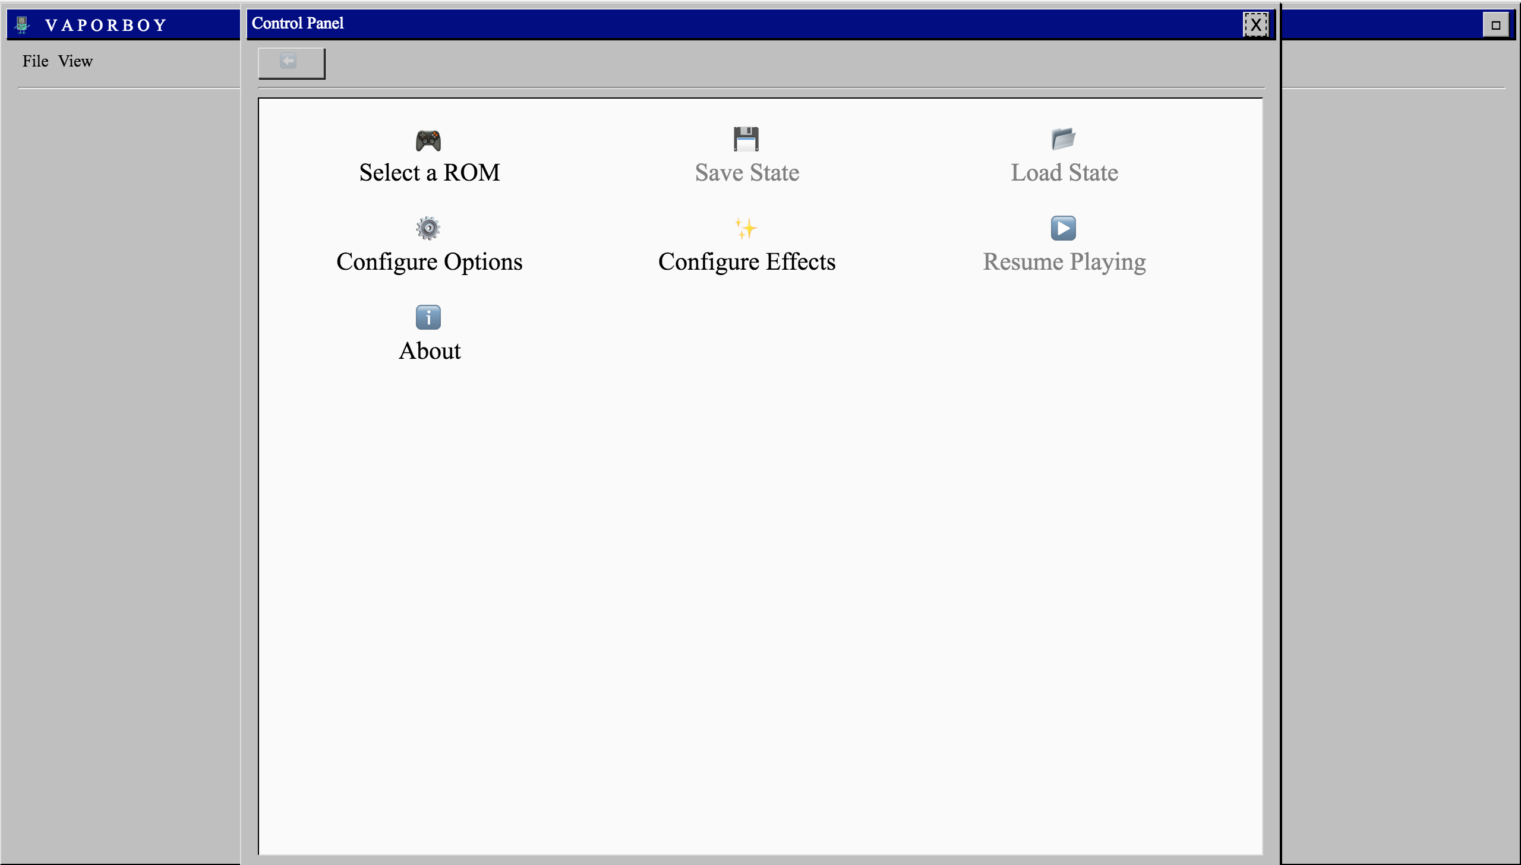Click the sparkles Configure Effects icon
Image resolution: width=1521 pixels, height=865 pixels.
coord(746,228)
